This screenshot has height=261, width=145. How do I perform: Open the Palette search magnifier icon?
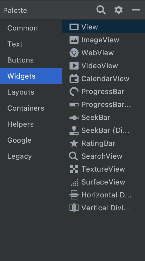coord(101,10)
